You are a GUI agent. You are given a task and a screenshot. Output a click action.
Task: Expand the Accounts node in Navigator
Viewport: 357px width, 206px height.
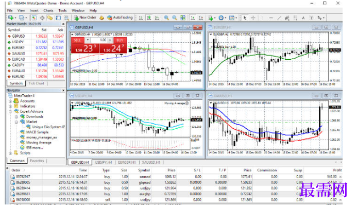click(x=10, y=101)
